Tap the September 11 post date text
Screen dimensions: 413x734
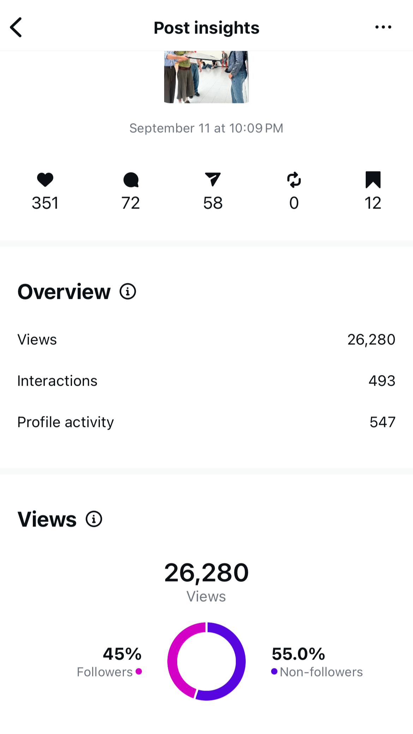tap(206, 128)
